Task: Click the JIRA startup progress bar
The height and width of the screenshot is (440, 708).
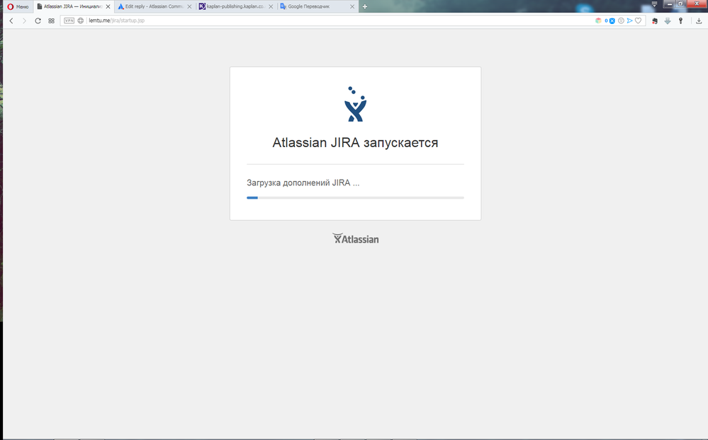Action: 355,197
